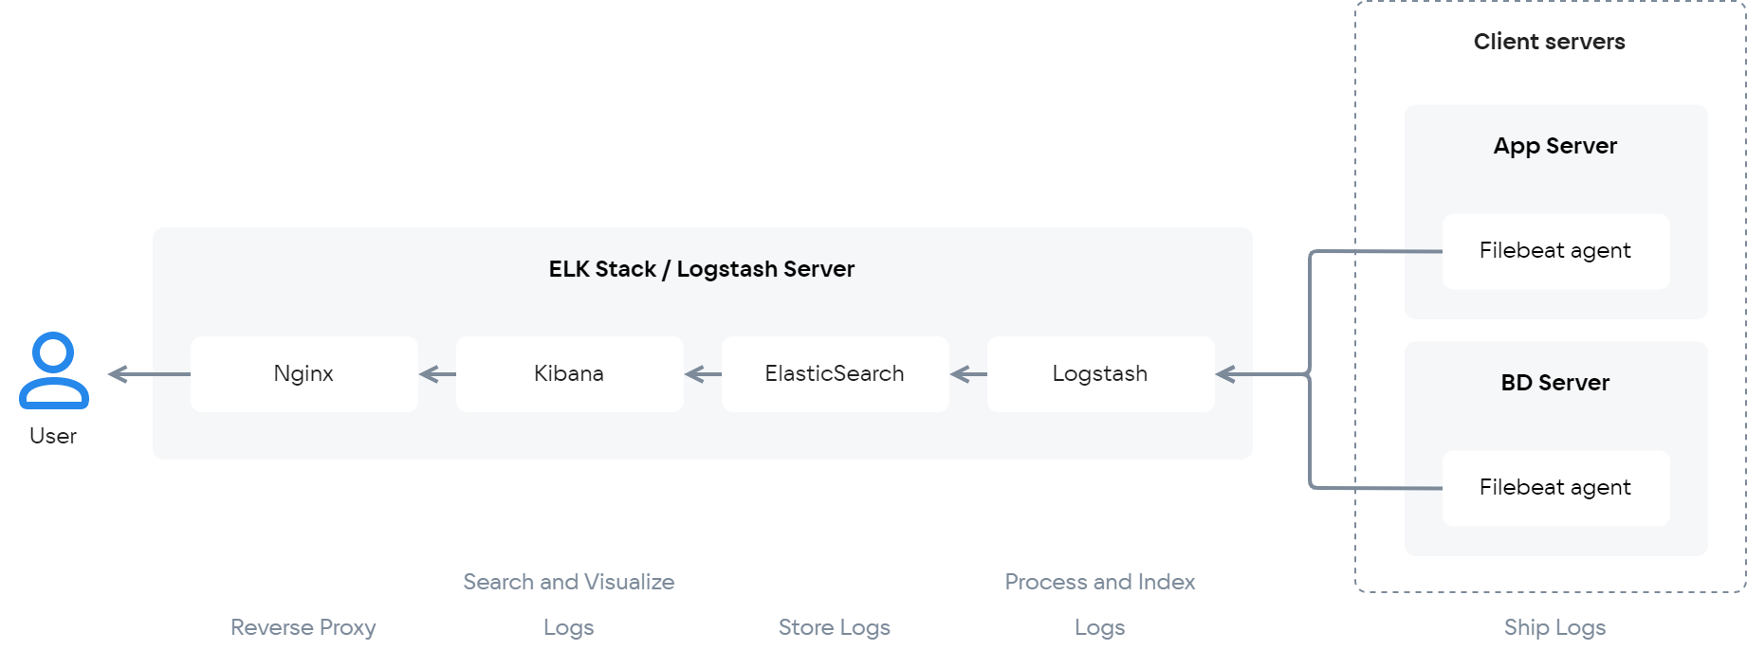Click the ELK Stack / Logstash Server title
Image resolution: width=1747 pixels, height=650 pixels.
tap(702, 269)
